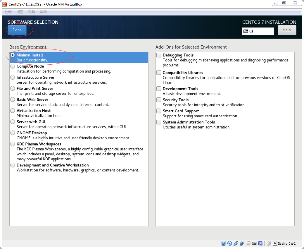Click the us keyboard layout indicator
Image resolution: width=304 pixels, height=249 pixels.
click(x=258, y=31)
